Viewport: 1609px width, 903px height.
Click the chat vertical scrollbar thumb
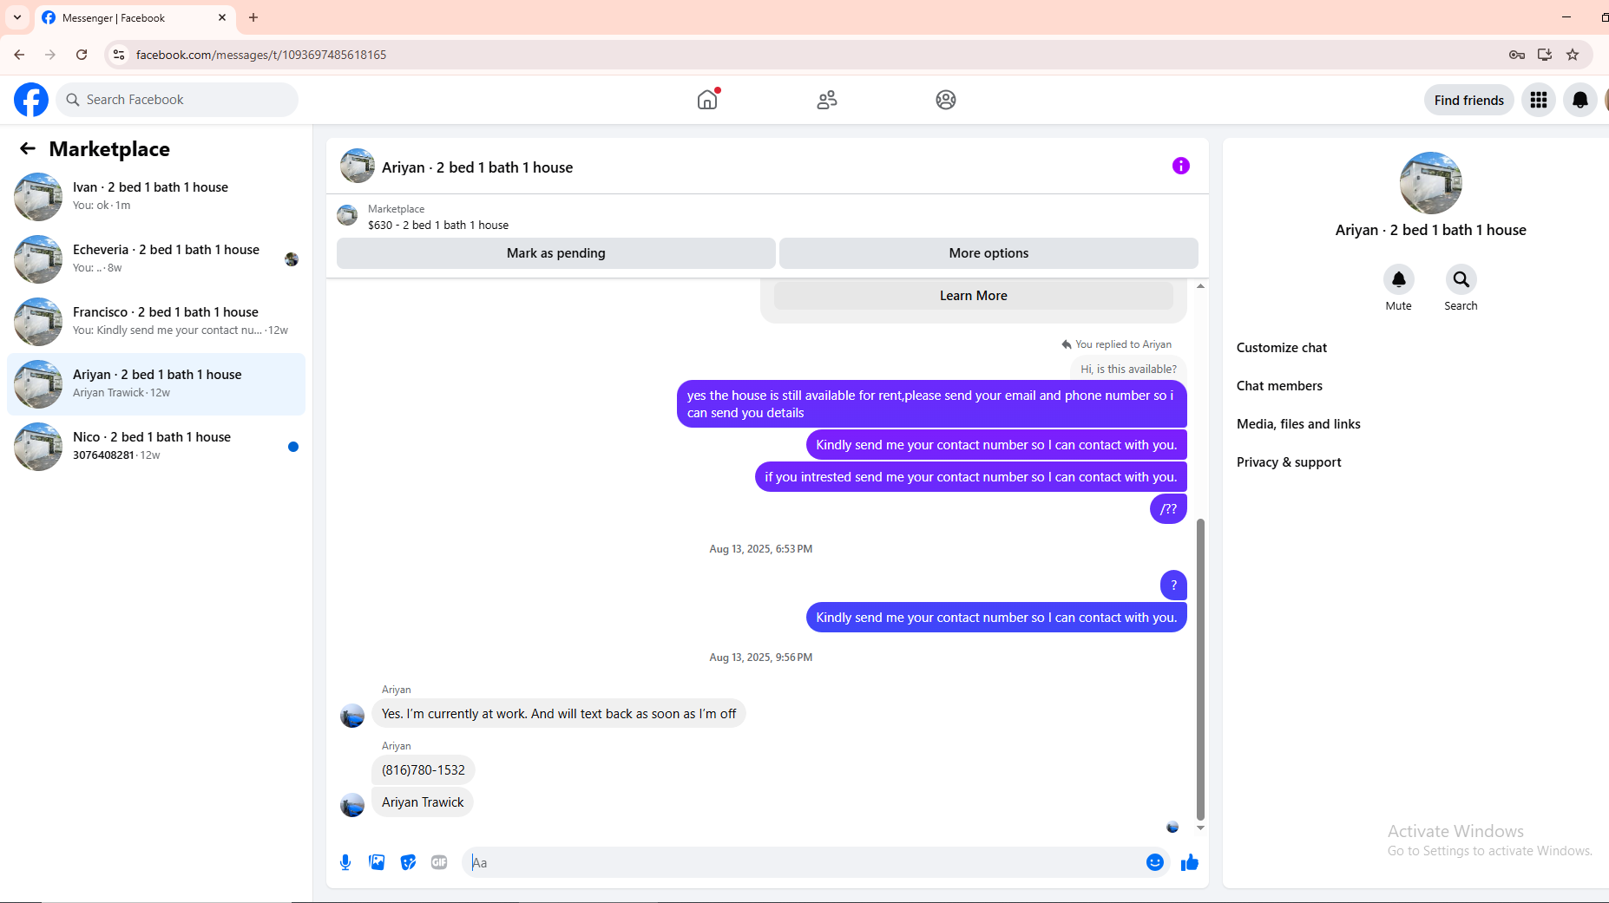(x=1200, y=668)
